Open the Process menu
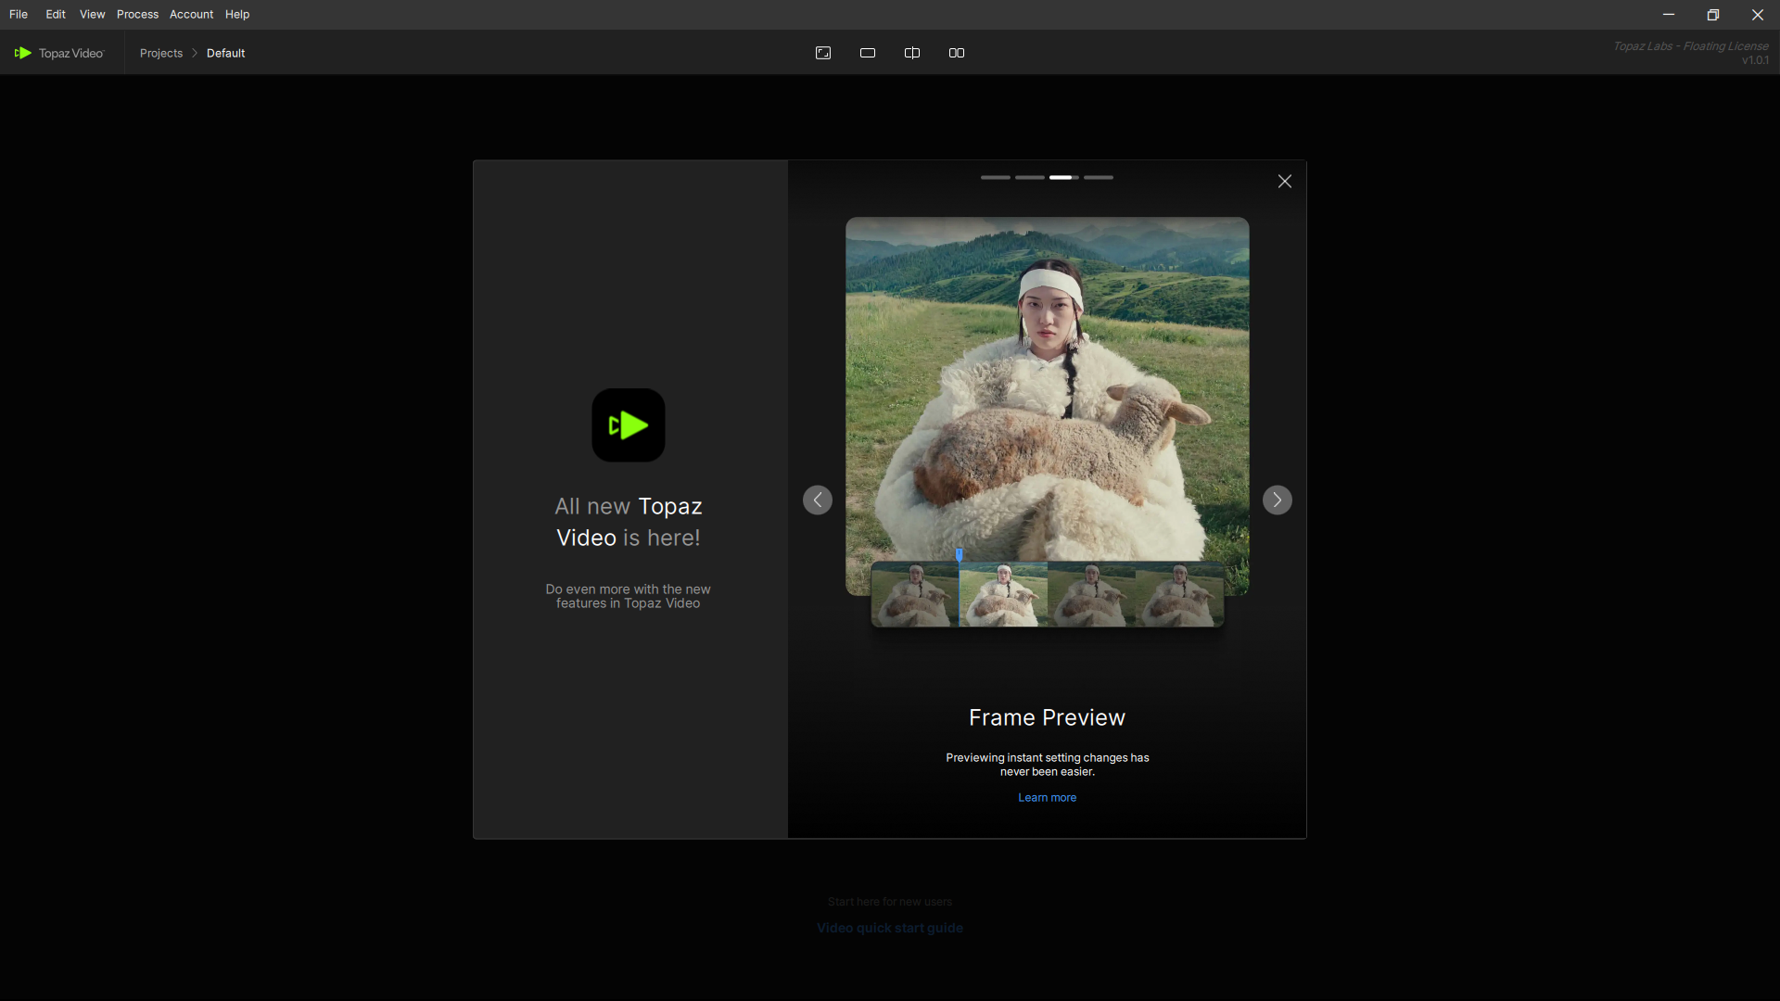 (137, 14)
